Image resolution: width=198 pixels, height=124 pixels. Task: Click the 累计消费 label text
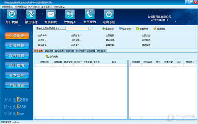point(111,40)
